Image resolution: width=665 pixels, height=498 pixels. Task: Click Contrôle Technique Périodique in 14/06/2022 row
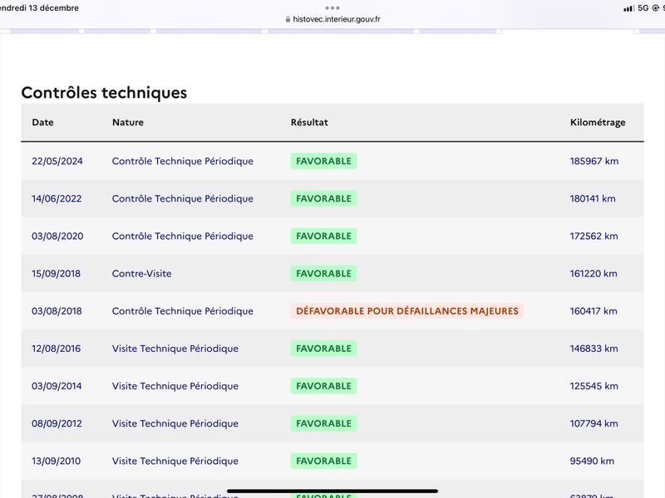[183, 198]
